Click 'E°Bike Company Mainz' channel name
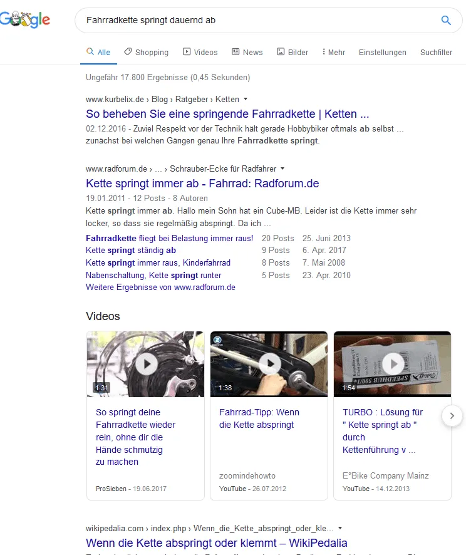Screen dimensions: 466x555 tap(386, 475)
